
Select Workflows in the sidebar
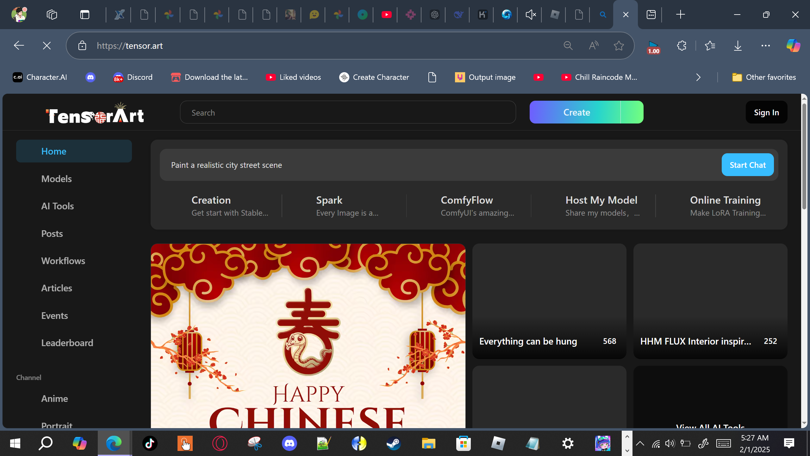[x=63, y=261]
